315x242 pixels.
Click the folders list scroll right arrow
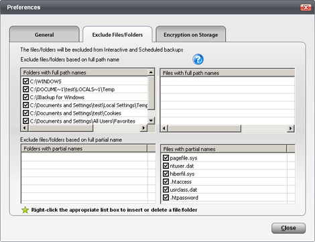click(143, 128)
